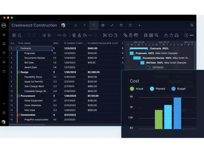Click the trash delete icon
204x153 pixels.
[x=74, y=35]
